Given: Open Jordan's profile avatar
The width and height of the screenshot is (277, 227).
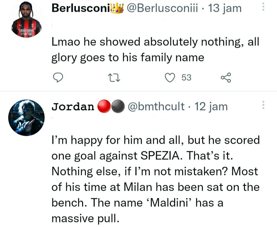Looking at the screenshot, I should (26, 118).
